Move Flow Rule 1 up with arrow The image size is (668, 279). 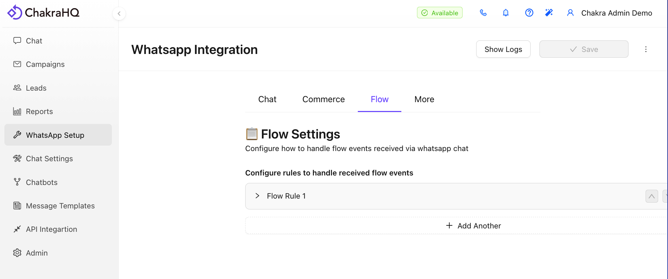click(651, 196)
